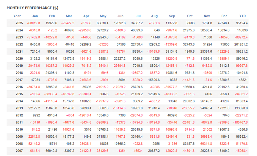Click the 2009 December value 49948
Image resolution: width=257 pixels, height=156 pixels.
pos(225,137)
